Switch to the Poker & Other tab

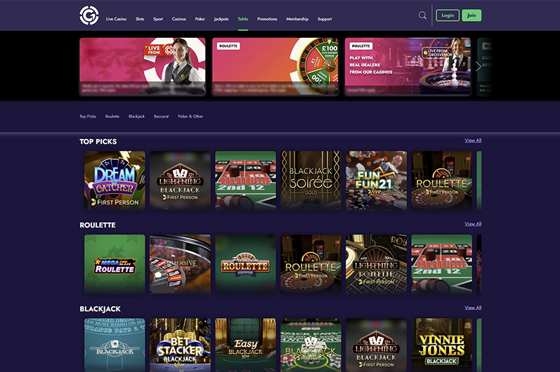tap(190, 116)
